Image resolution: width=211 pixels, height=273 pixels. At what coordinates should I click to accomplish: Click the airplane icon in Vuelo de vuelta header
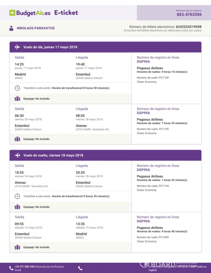click(17, 155)
